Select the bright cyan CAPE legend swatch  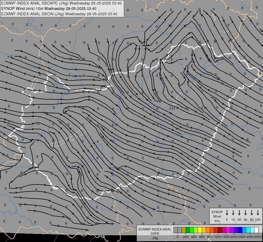(248, 230)
